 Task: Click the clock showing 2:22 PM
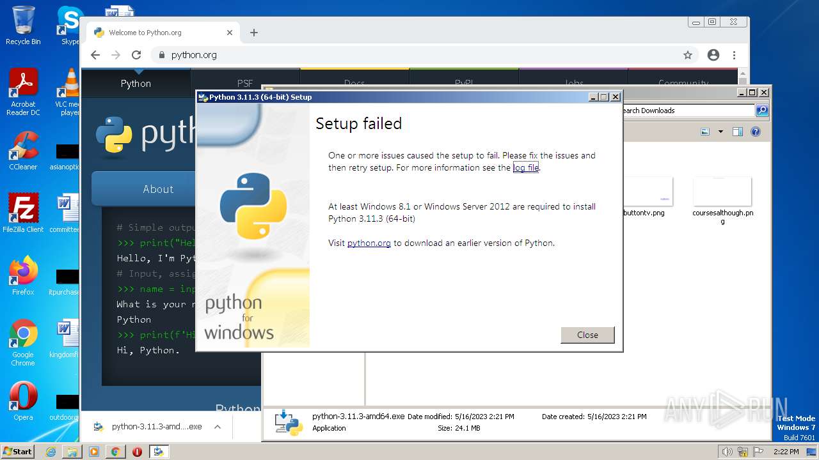(x=786, y=452)
